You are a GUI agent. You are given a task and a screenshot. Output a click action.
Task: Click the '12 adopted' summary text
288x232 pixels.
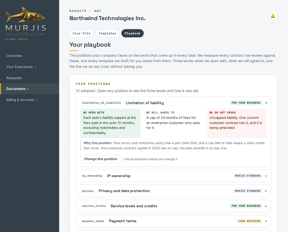coord(137,91)
